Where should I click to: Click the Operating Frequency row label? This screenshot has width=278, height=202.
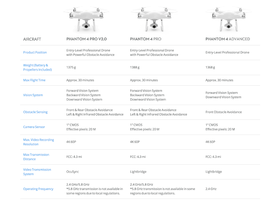pos(38,189)
